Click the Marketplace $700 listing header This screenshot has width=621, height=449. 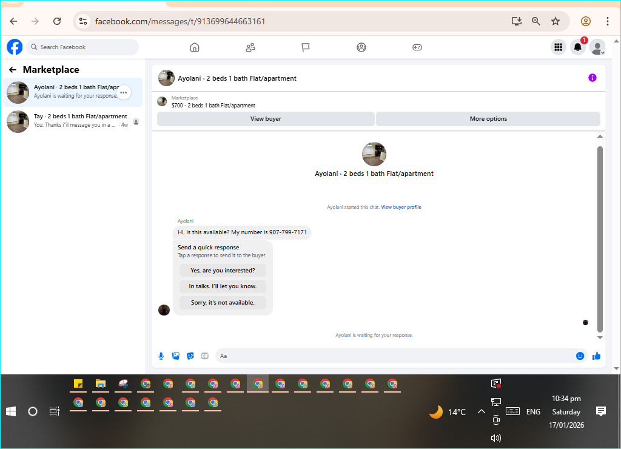pos(214,102)
